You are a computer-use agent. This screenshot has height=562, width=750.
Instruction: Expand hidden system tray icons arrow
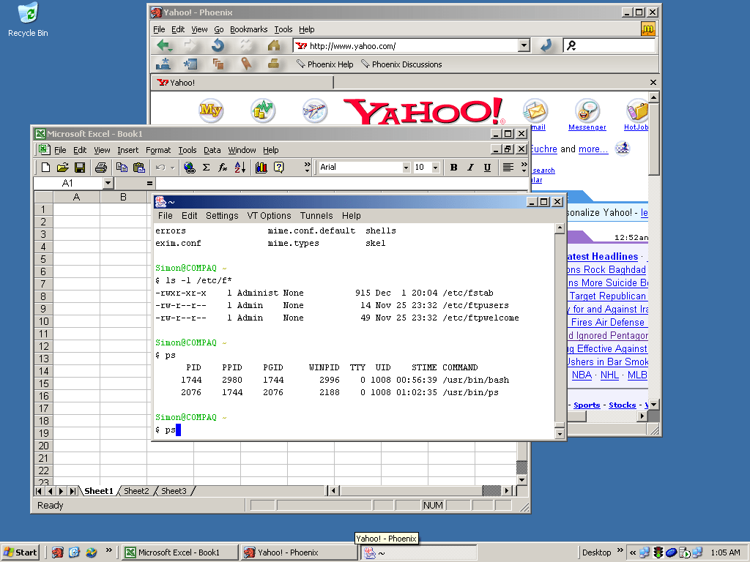coord(633,553)
